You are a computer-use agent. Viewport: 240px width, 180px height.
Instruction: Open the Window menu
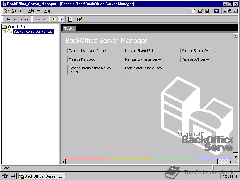[x=34, y=11]
